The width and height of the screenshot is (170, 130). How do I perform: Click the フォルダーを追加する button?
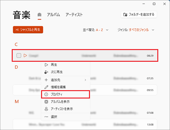click(139, 15)
